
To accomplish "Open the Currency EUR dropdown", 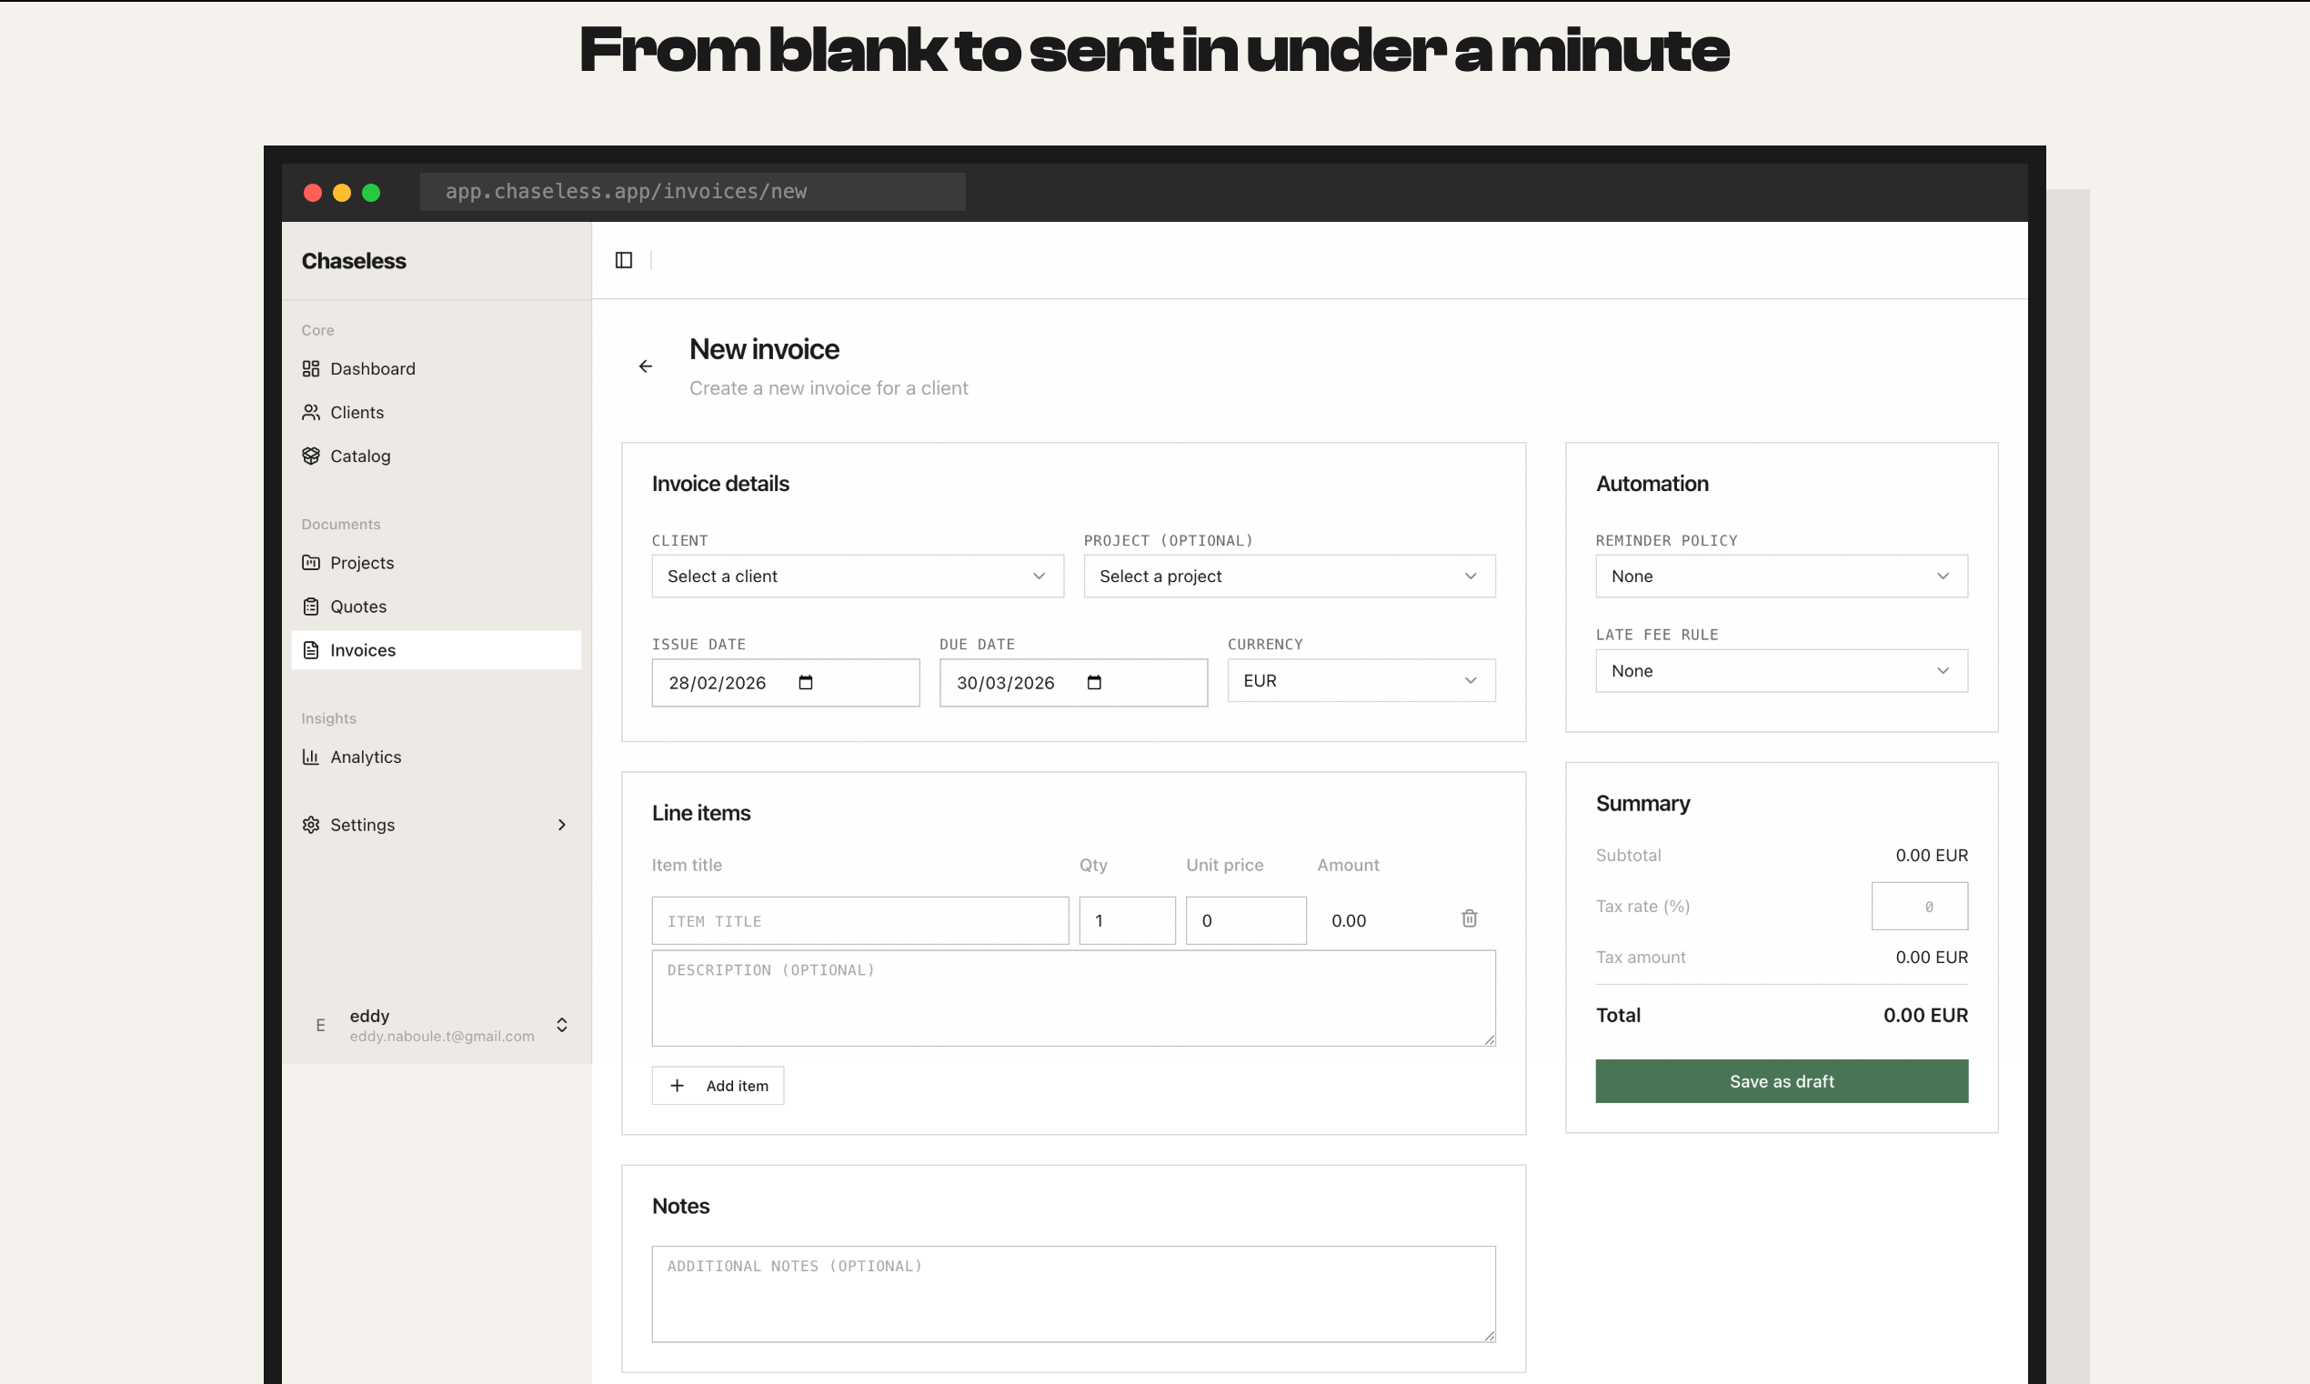I will 1361,681.
